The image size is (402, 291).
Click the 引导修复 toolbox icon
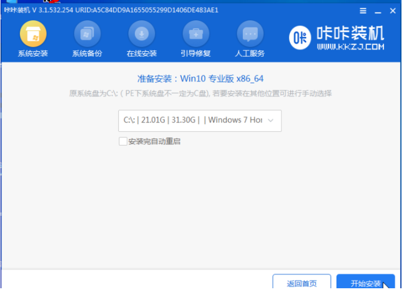196,35
